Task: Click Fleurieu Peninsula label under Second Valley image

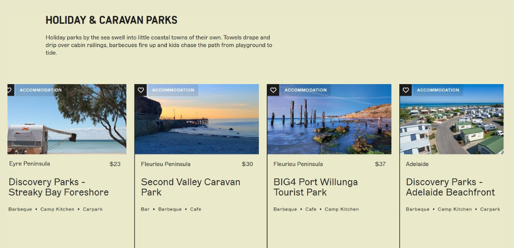Action: [166, 164]
